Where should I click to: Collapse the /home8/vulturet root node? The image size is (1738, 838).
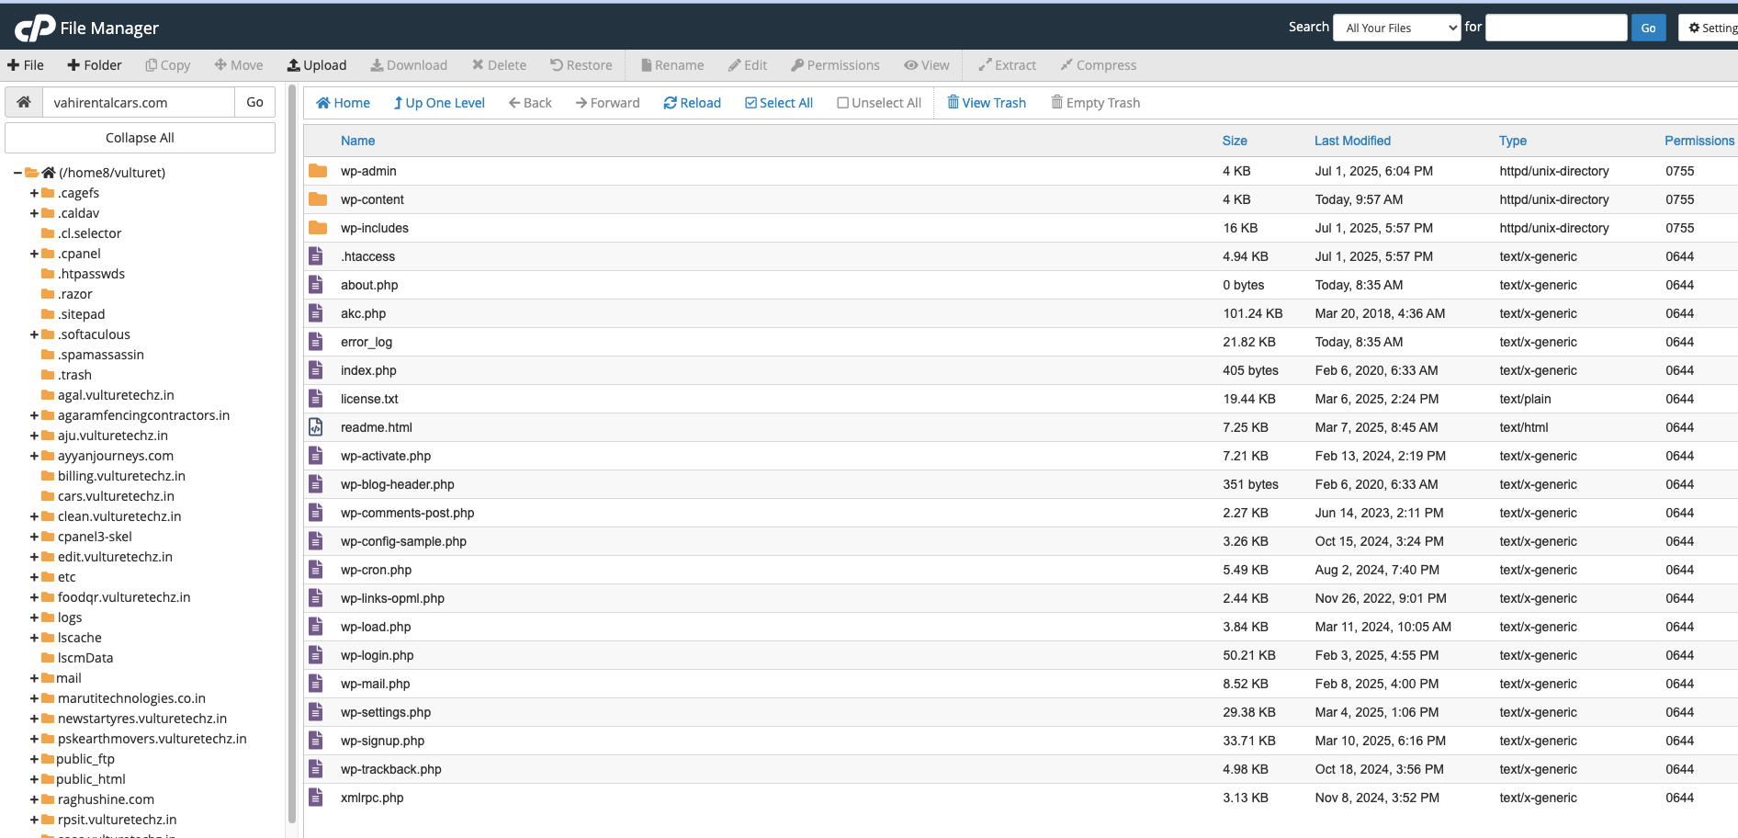17,173
